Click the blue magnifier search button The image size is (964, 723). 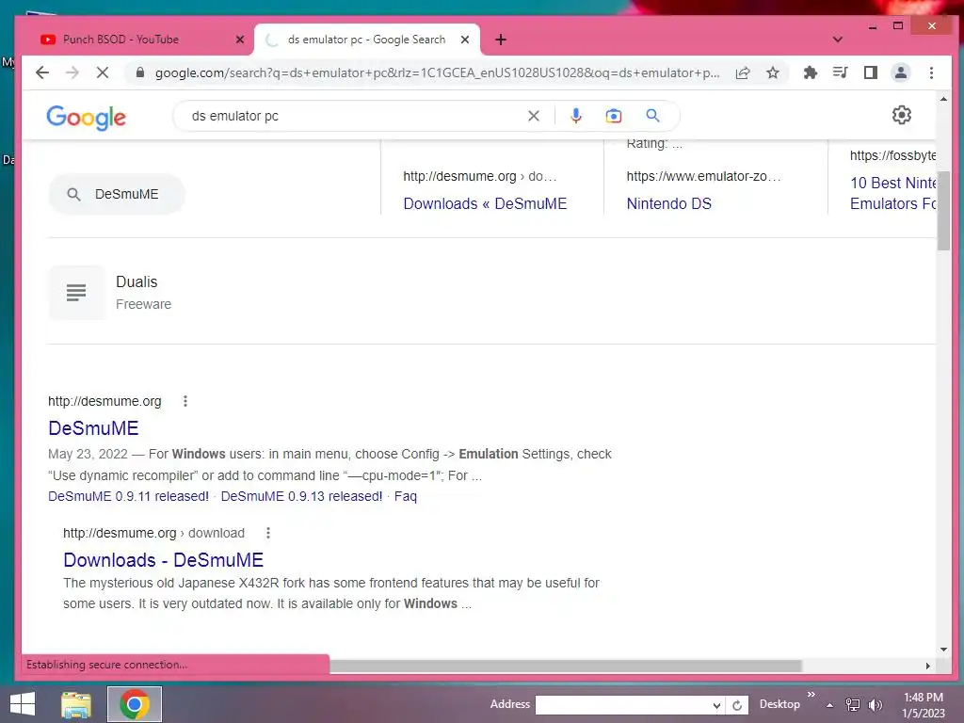tap(652, 116)
